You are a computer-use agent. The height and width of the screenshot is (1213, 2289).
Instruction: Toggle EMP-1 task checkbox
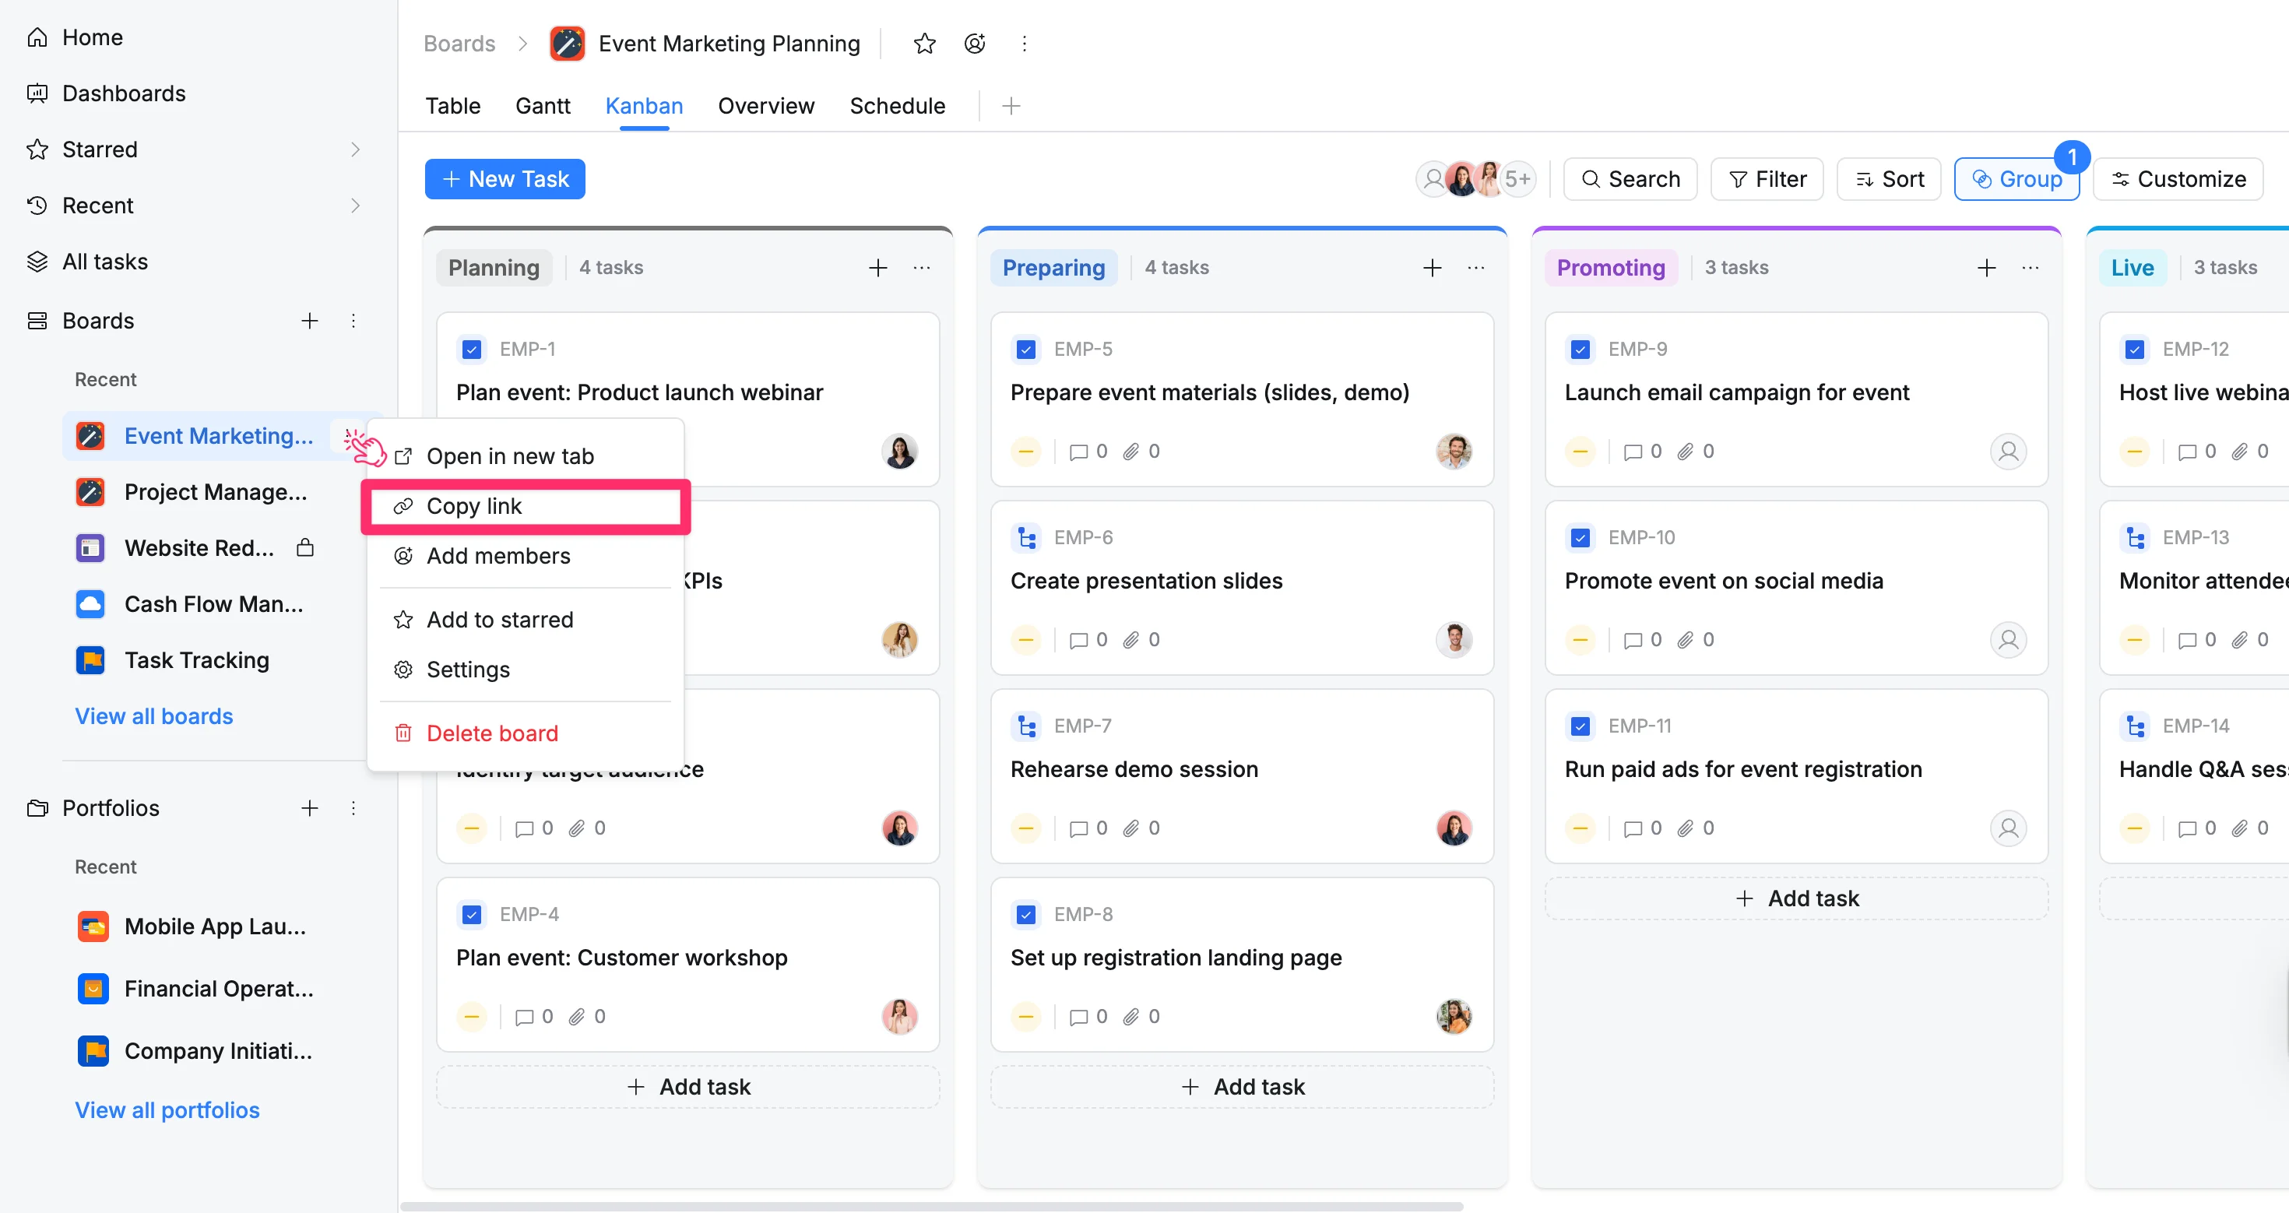tap(472, 350)
